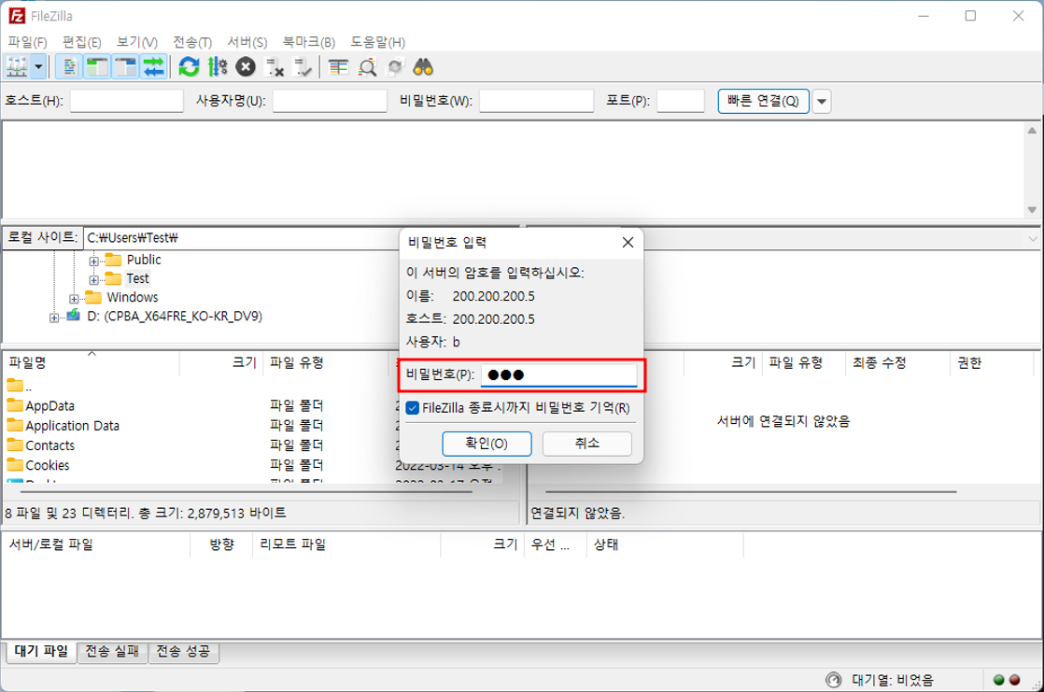Open the directory listing filters icon
Screen dimensions: 1044x692
tap(338, 67)
